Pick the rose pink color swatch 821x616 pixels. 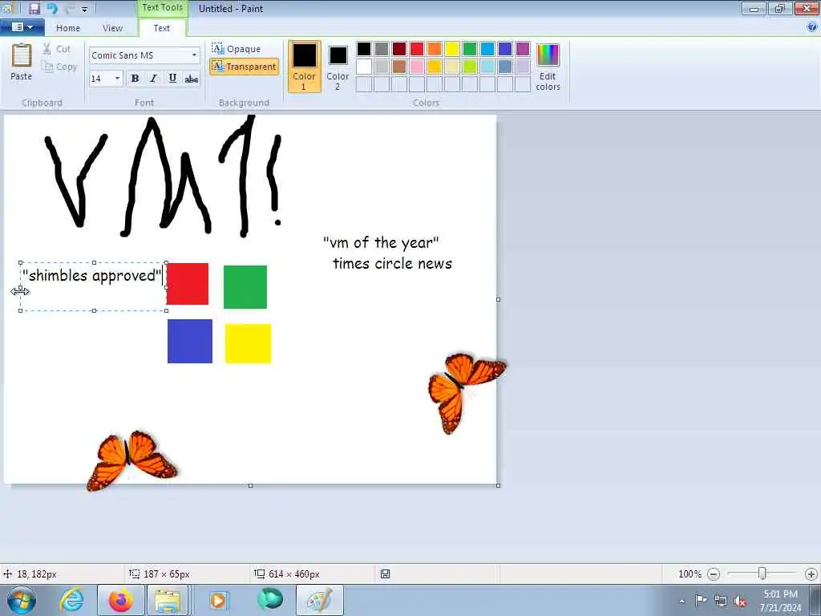[417, 67]
